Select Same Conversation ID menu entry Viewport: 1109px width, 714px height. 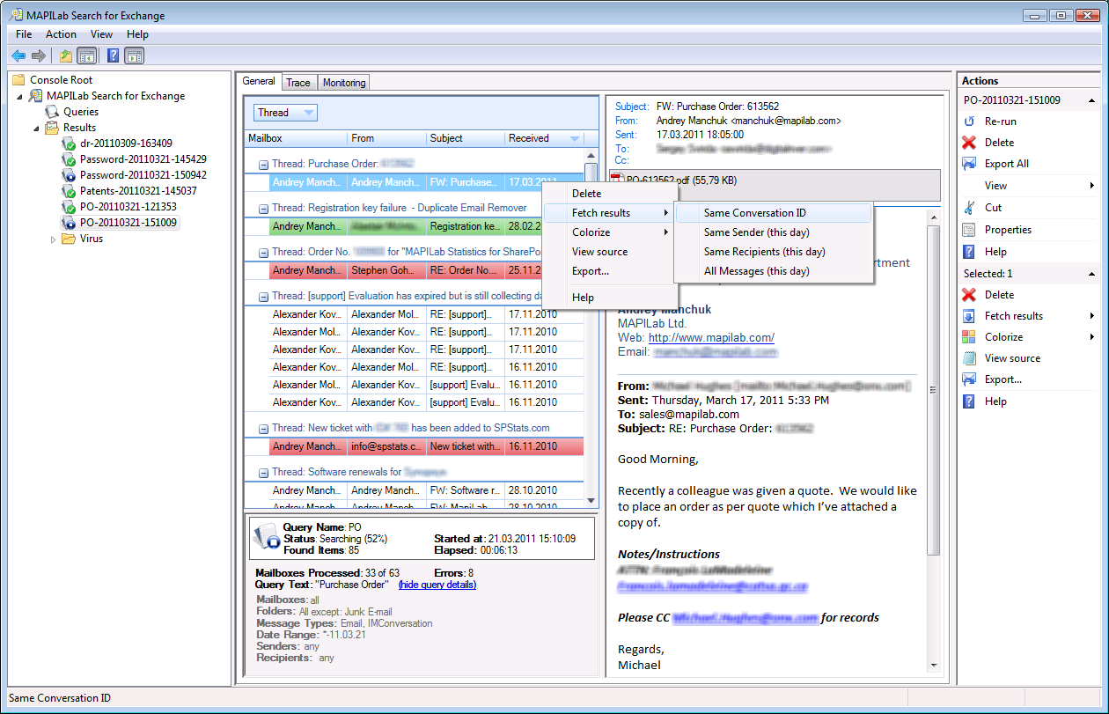754,213
